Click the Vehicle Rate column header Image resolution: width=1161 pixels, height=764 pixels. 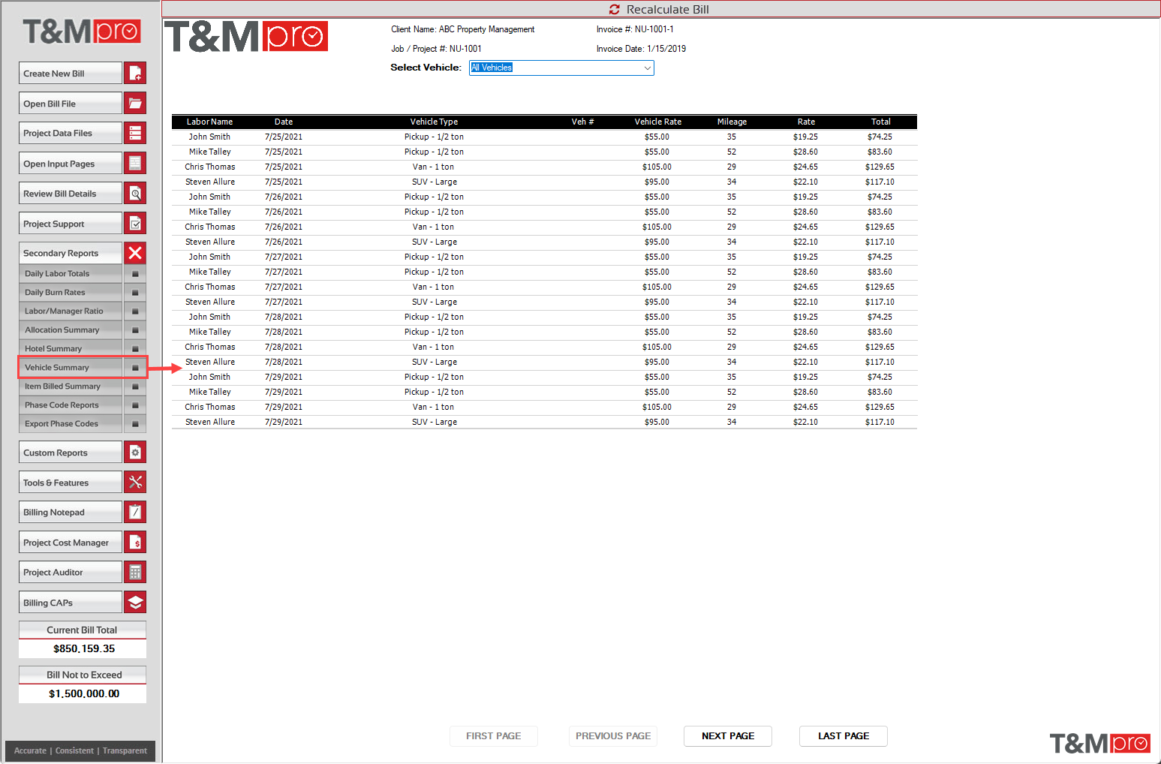(x=658, y=122)
